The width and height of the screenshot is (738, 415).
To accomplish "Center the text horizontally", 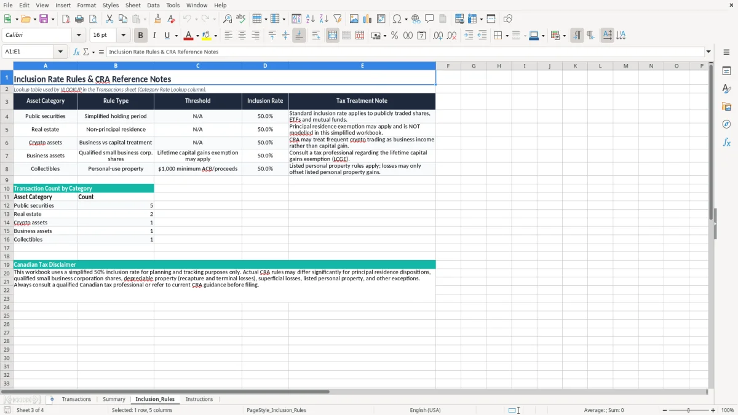I will (x=242, y=36).
